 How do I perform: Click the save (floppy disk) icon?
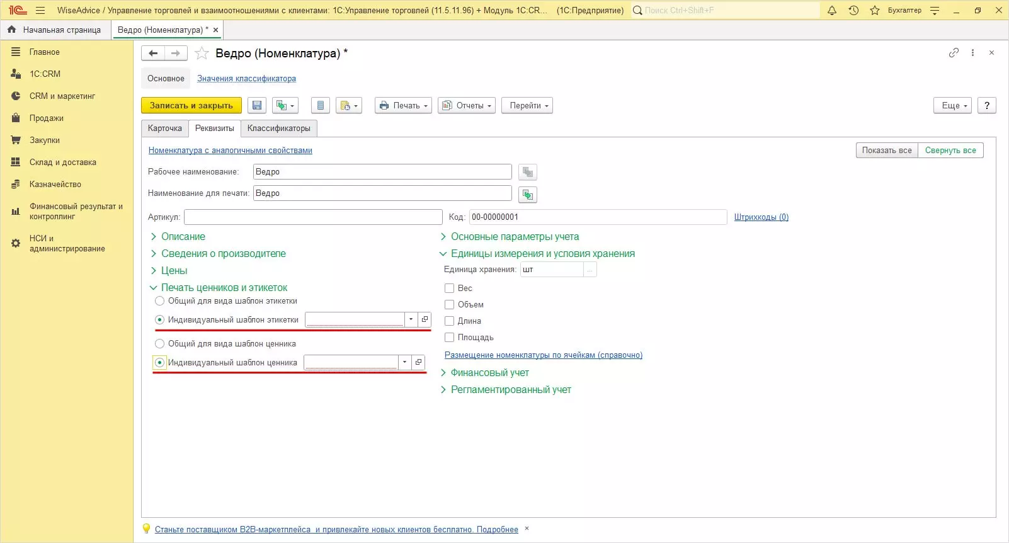point(256,106)
